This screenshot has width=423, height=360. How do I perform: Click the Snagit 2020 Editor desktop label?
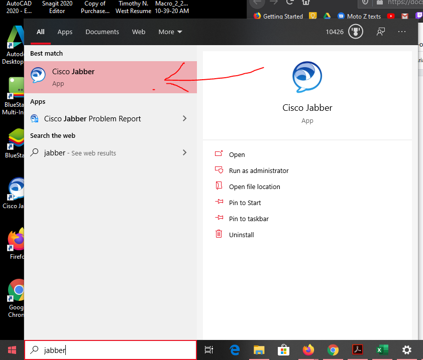[x=57, y=7]
